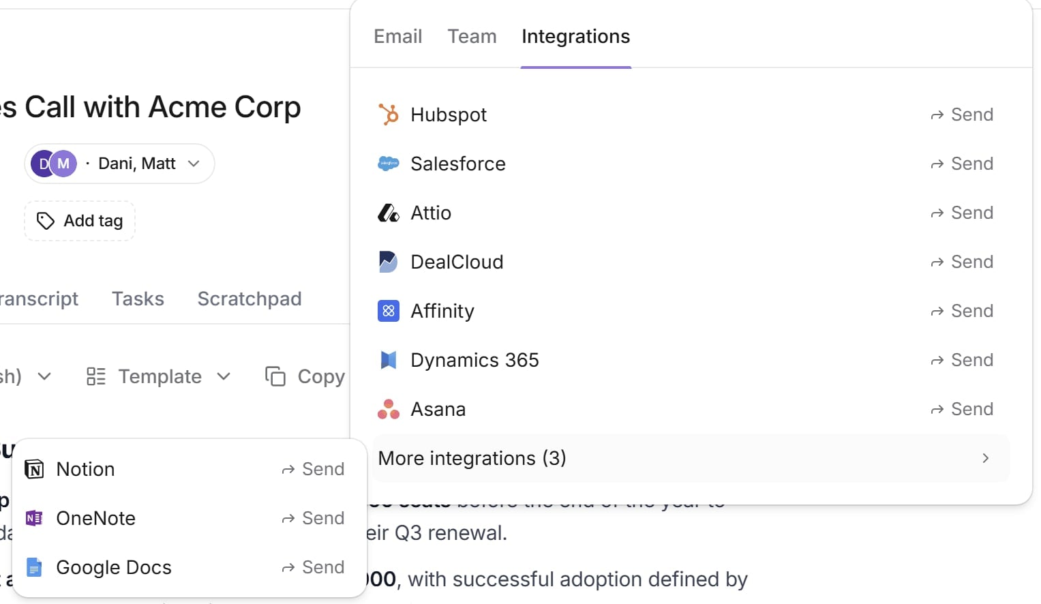Click the Affinity logo icon
Viewport: 1041px width, 604px height.
tap(389, 311)
